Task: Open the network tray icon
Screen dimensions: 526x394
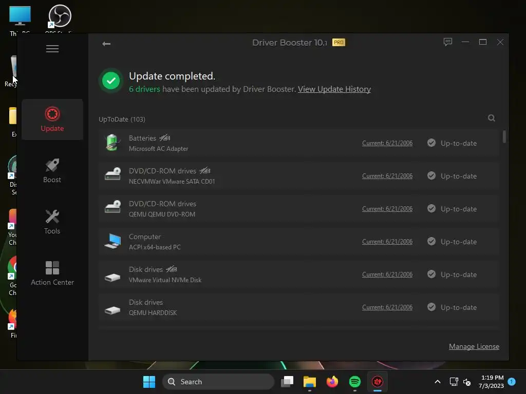Action: pos(454,382)
